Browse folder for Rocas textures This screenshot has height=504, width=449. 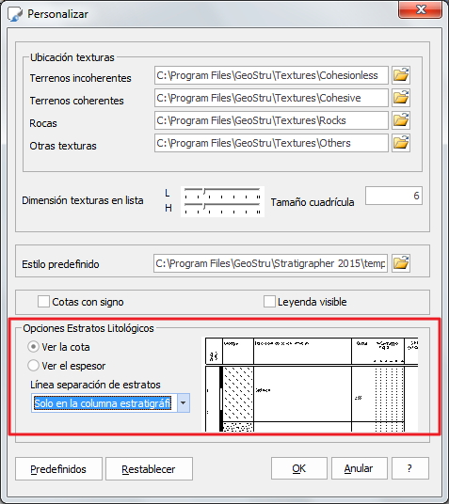[401, 120]
